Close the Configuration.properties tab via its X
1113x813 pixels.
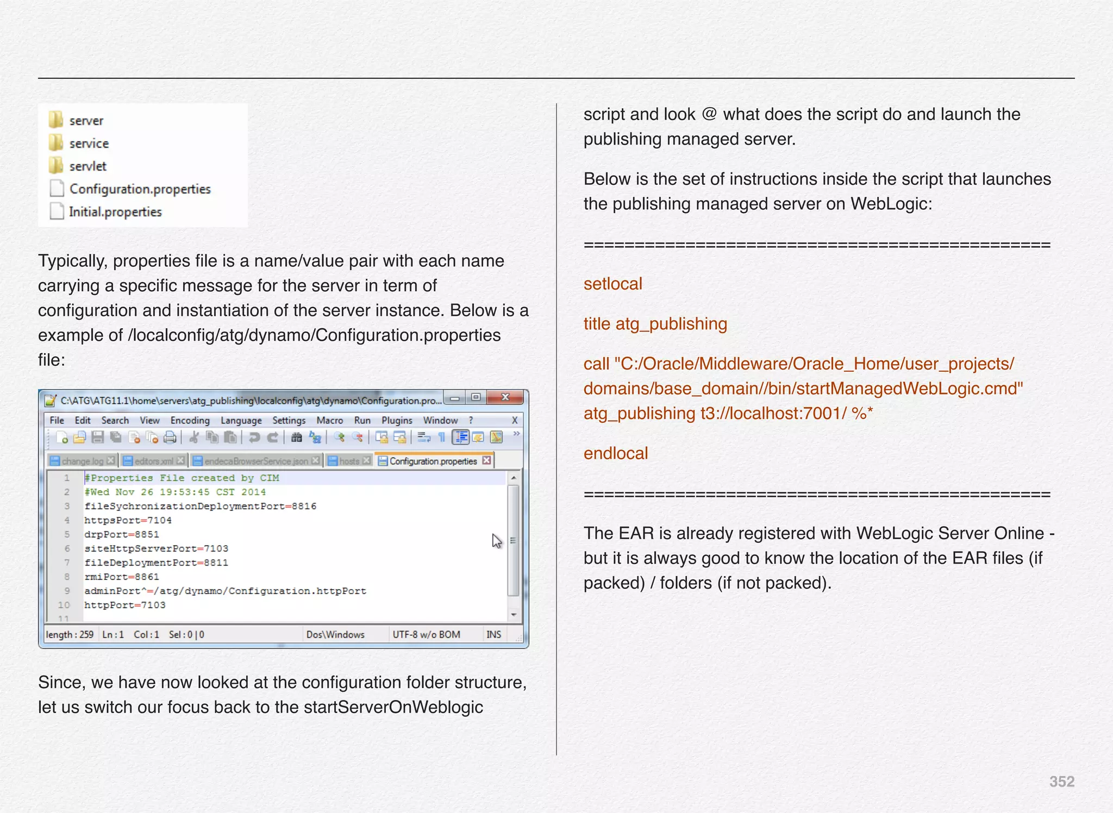pos(486,460)
